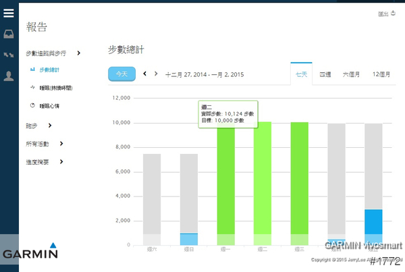Click the inbox tray icon in sidebar

[x=9, y=34]
